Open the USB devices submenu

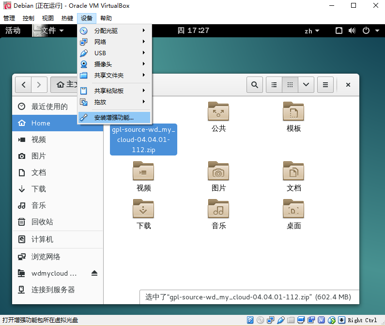coord(114,53)
